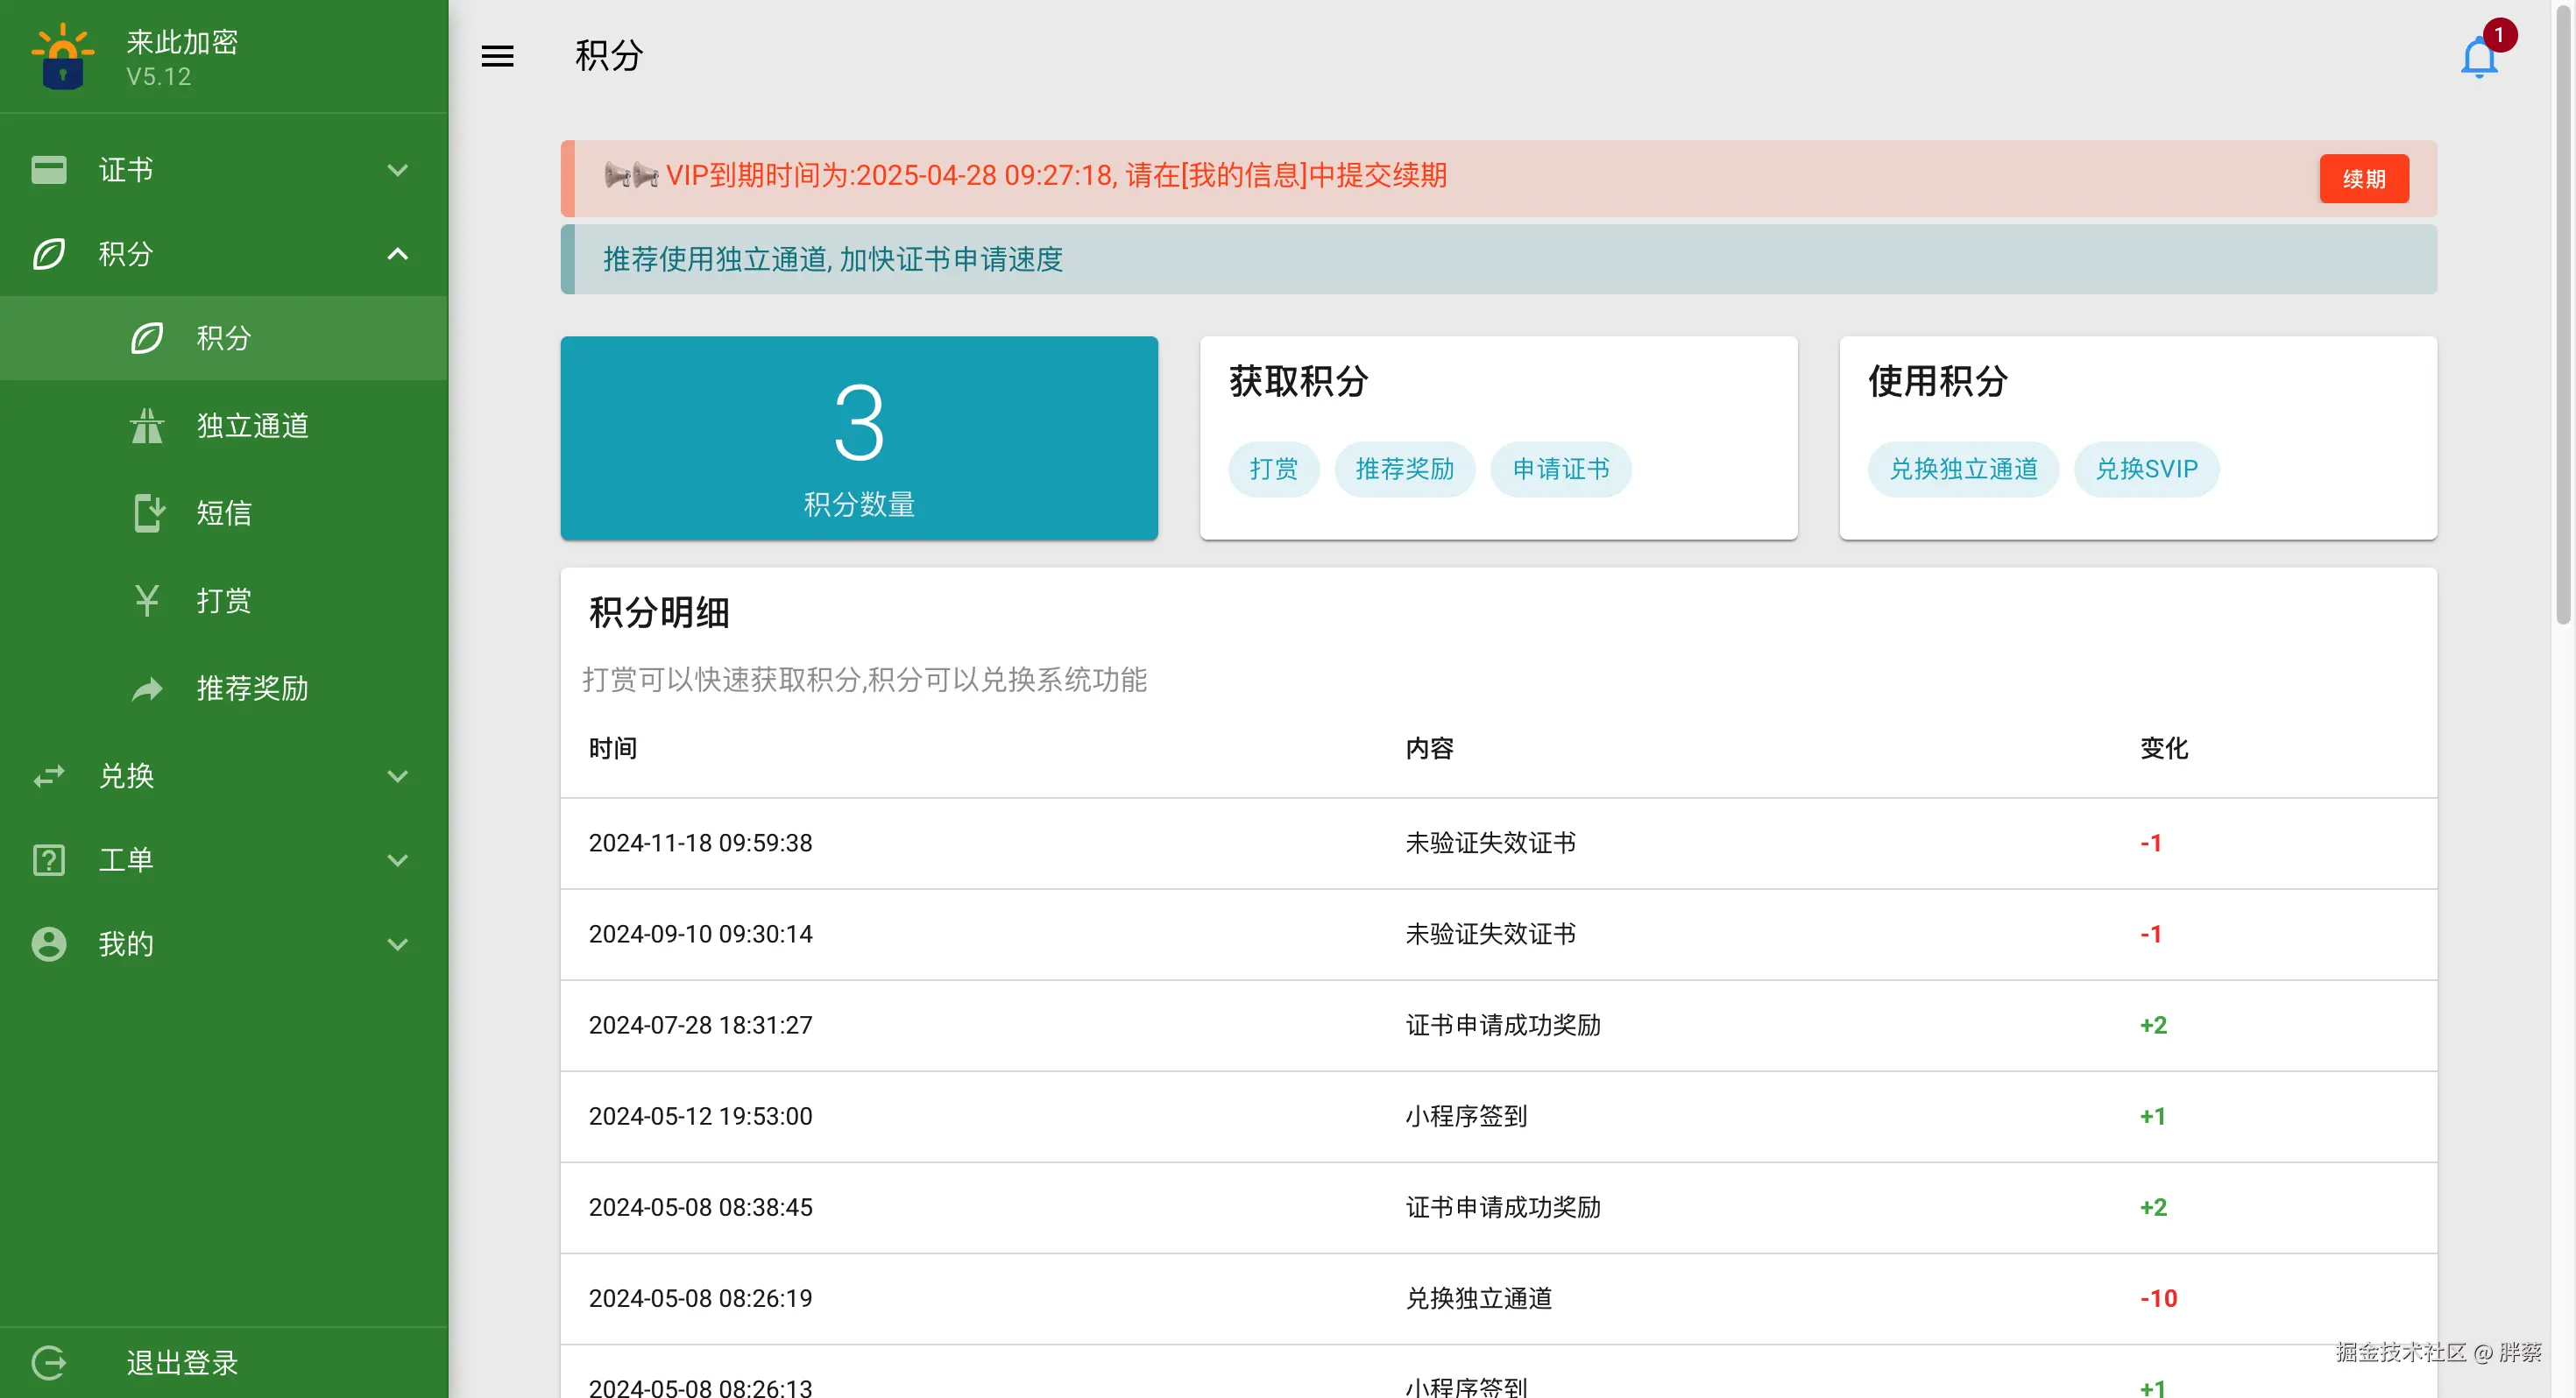Collapse the 积分 sidebar section chevron
This screenshot has width=2576, height=1398.
coord(397,254)
